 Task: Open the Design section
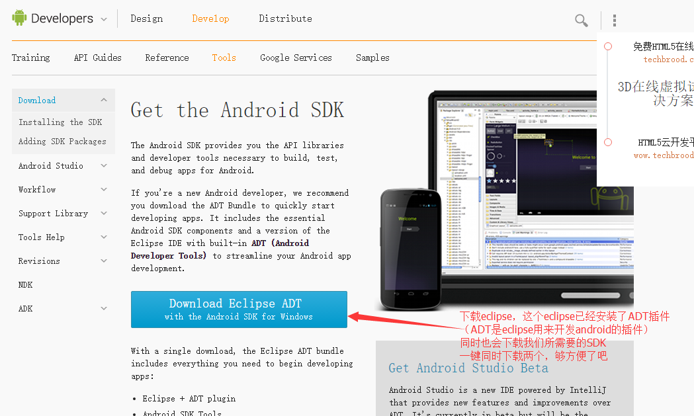pyautogui.click(x=146, y=19)
